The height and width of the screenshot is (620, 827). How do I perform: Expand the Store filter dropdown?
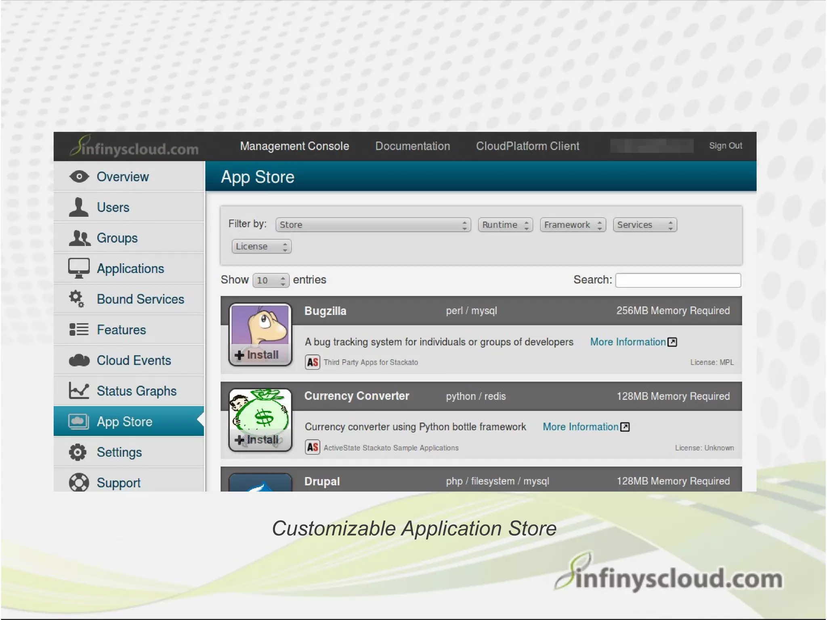point(373,225)
